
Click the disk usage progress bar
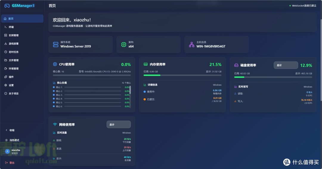273,77
